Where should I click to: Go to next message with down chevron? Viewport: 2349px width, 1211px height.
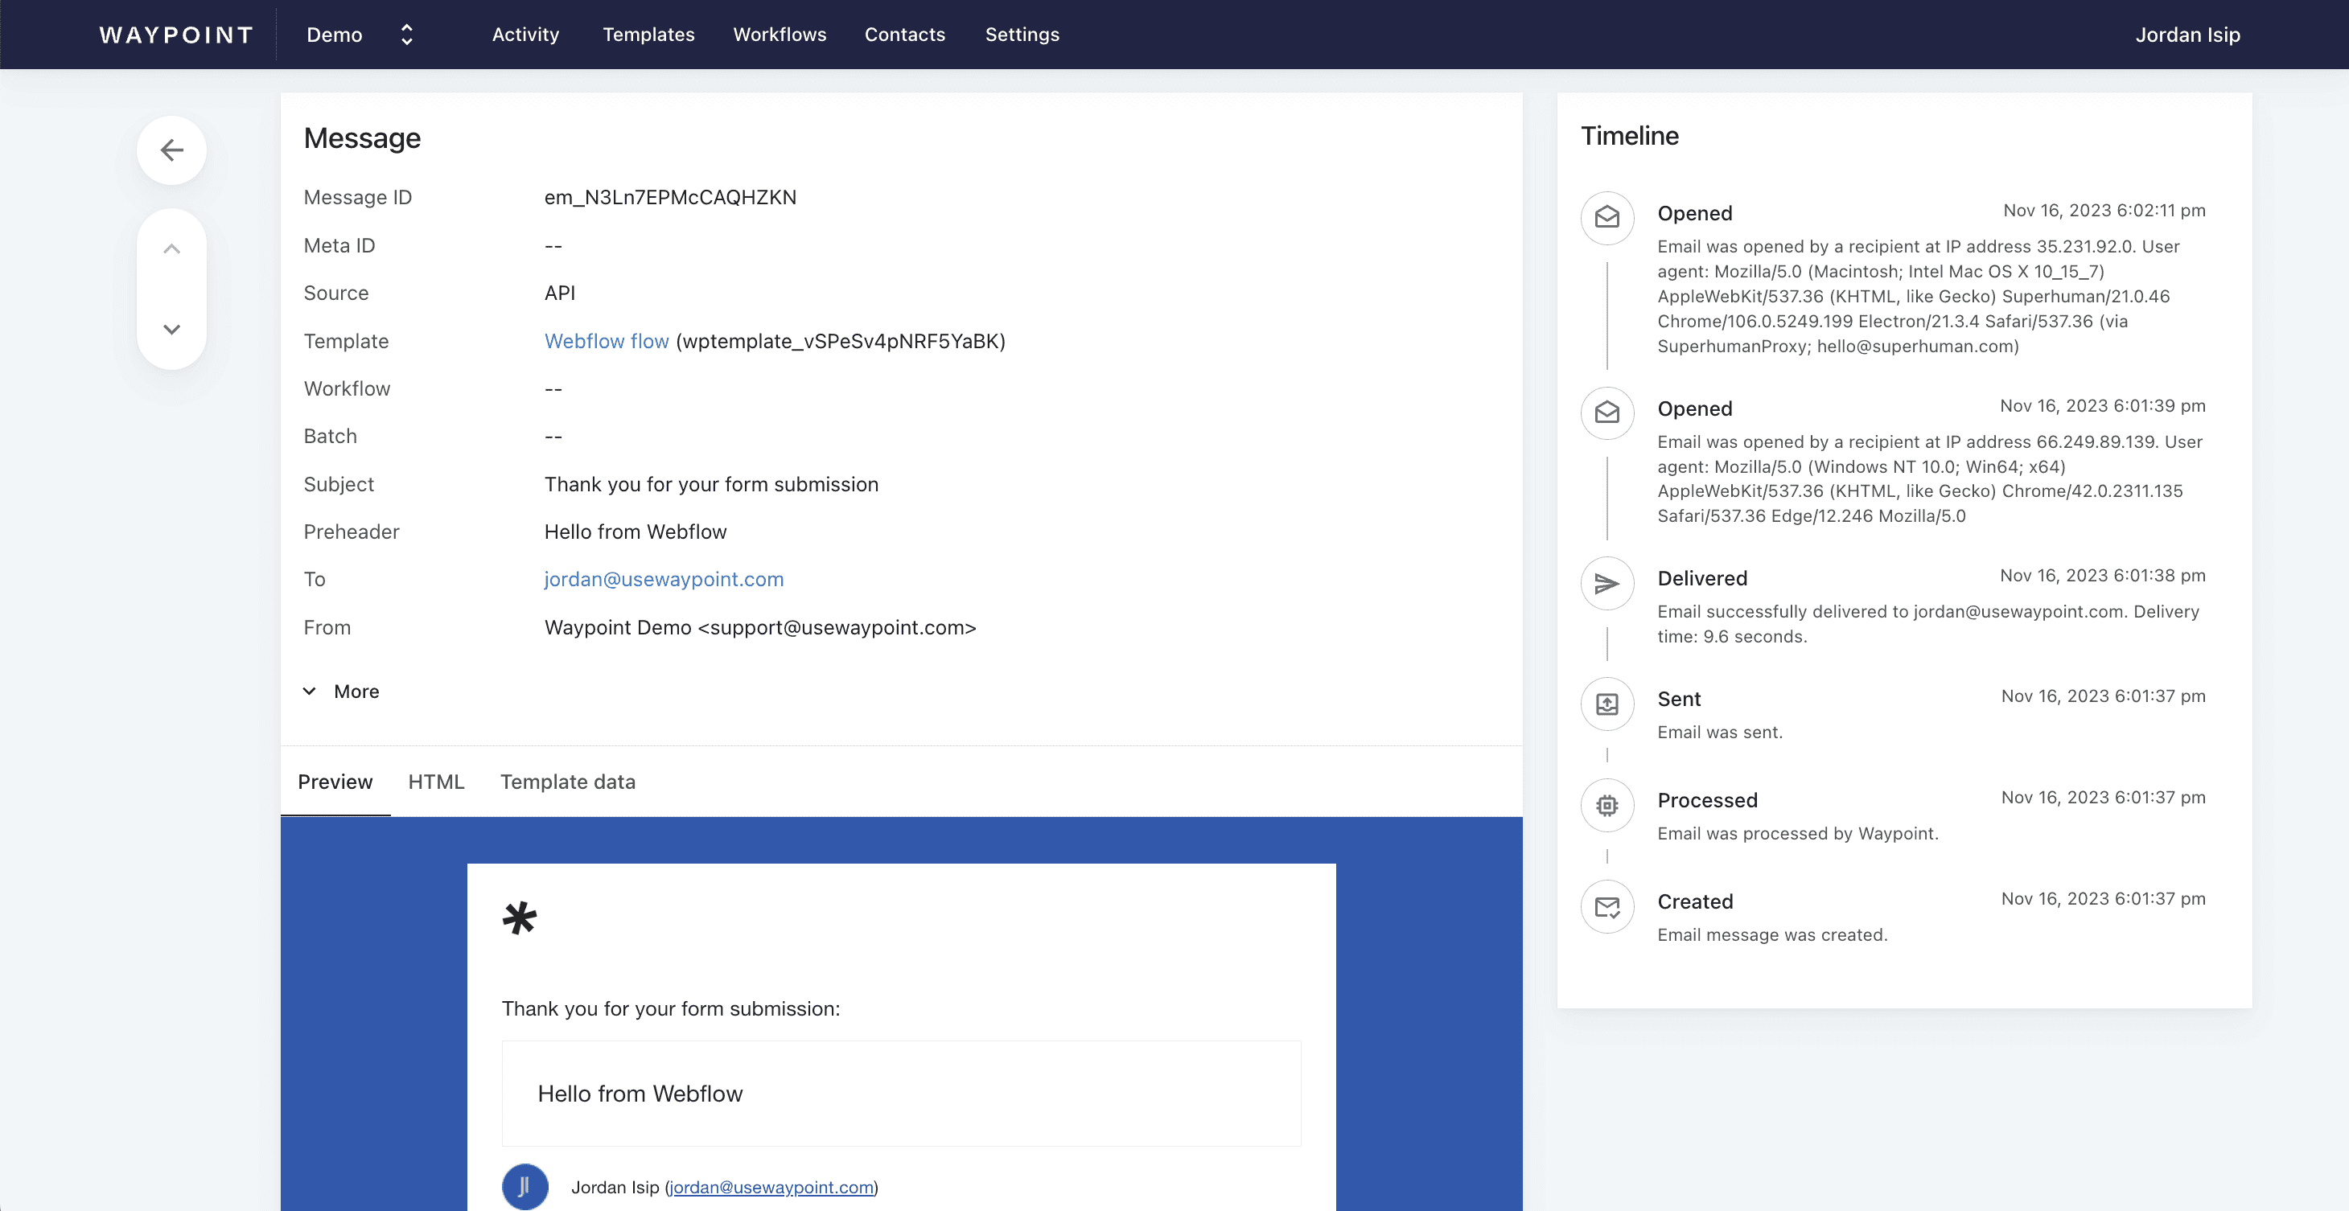click(x=171, y=329)
